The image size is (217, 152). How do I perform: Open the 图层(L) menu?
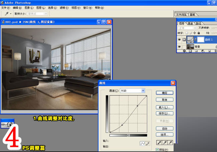(41, 8)
